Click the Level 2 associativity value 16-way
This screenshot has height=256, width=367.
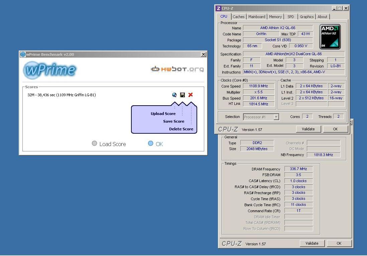coord(336,98)
